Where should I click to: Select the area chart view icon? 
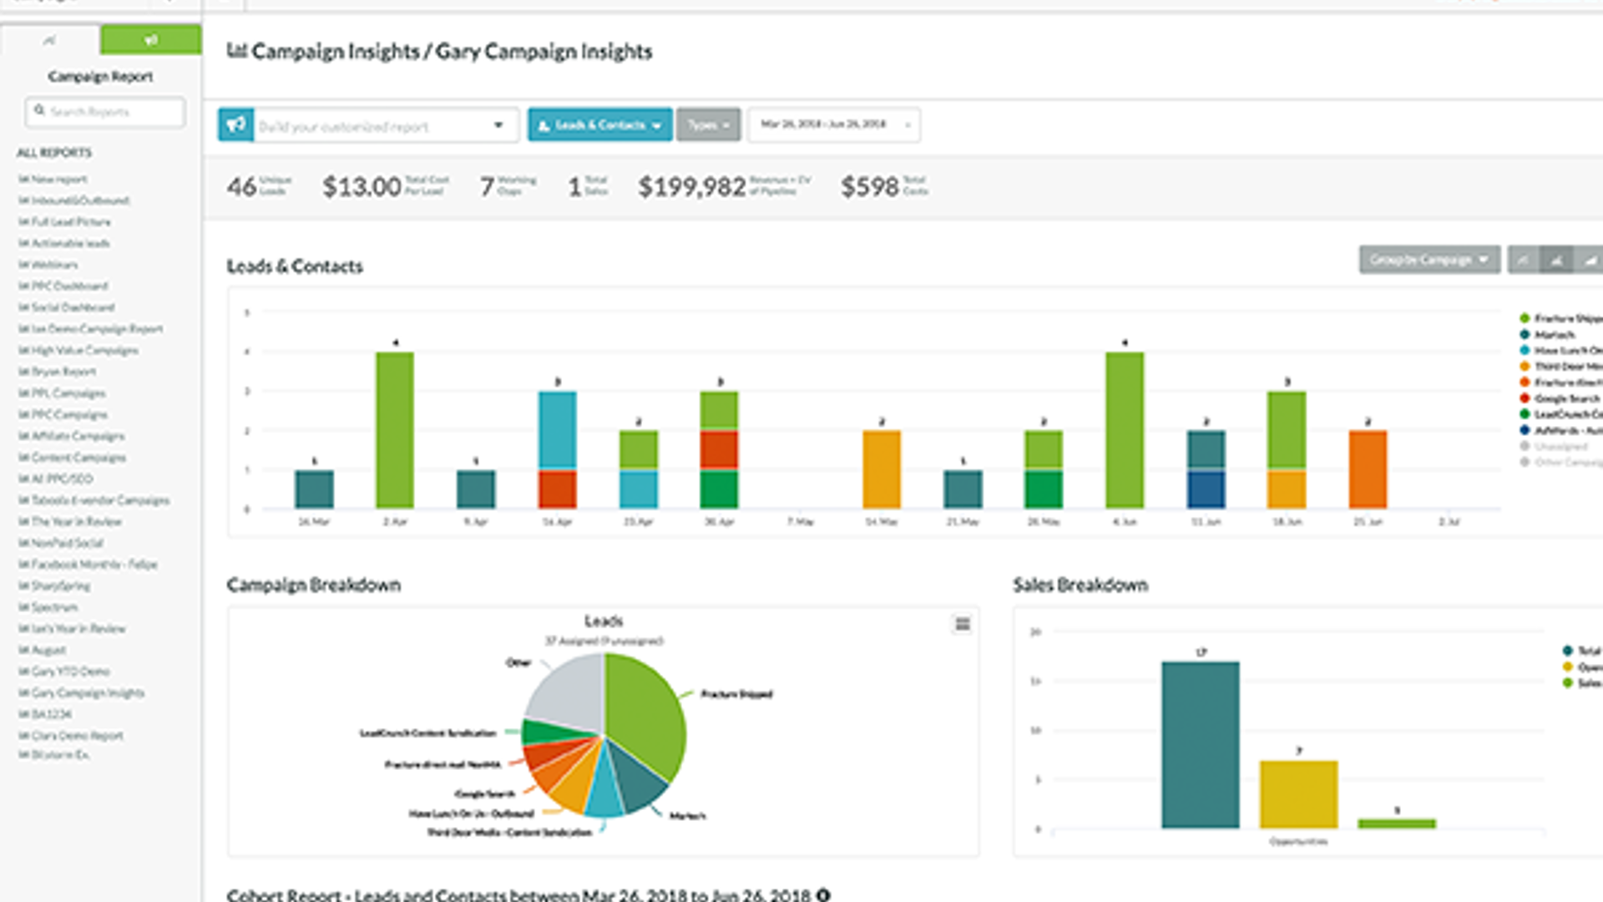pos(1590,261)
